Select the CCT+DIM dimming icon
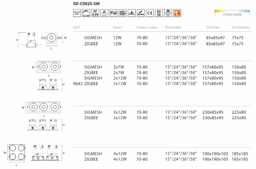Screen dimensions: 256x169 [x=86, y=13]
